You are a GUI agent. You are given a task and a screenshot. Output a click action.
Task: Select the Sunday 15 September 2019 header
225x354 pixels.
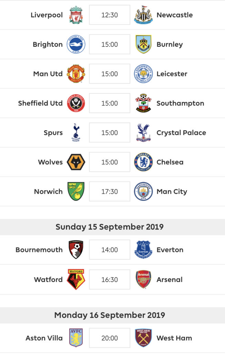[x=110, y=227]
